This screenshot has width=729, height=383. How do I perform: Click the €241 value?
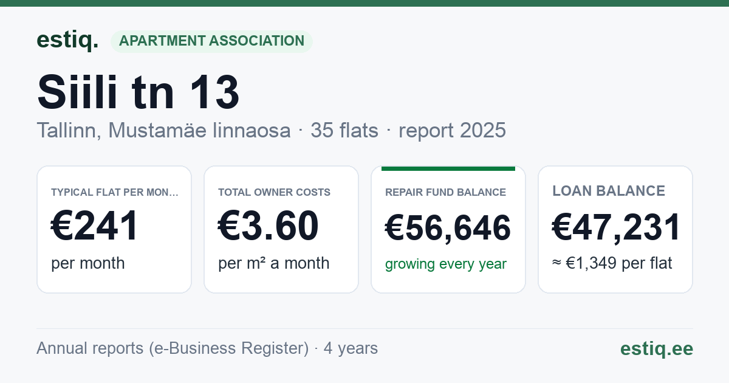point(95,226)
